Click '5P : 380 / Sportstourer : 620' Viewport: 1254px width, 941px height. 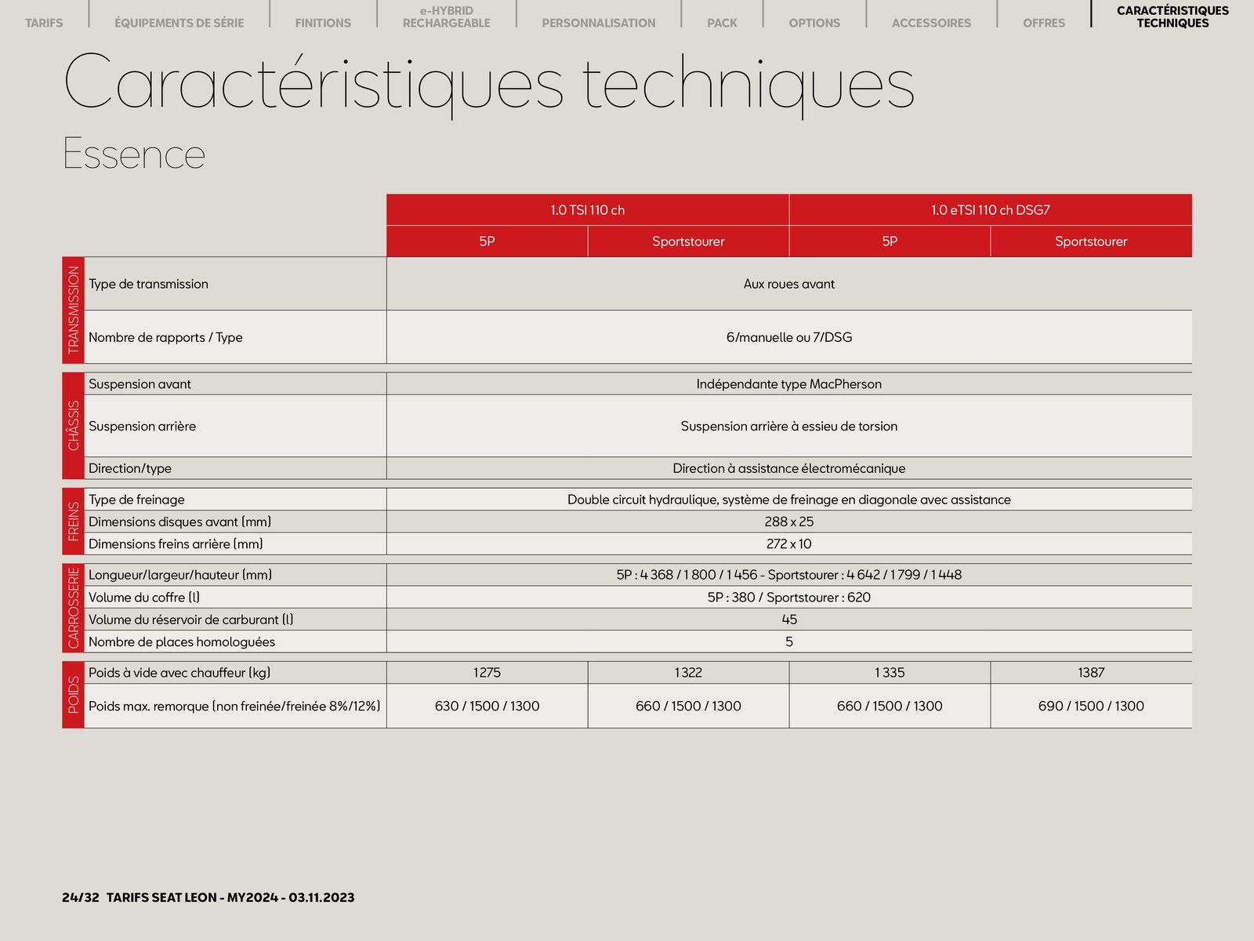click(x=788, y=597)
